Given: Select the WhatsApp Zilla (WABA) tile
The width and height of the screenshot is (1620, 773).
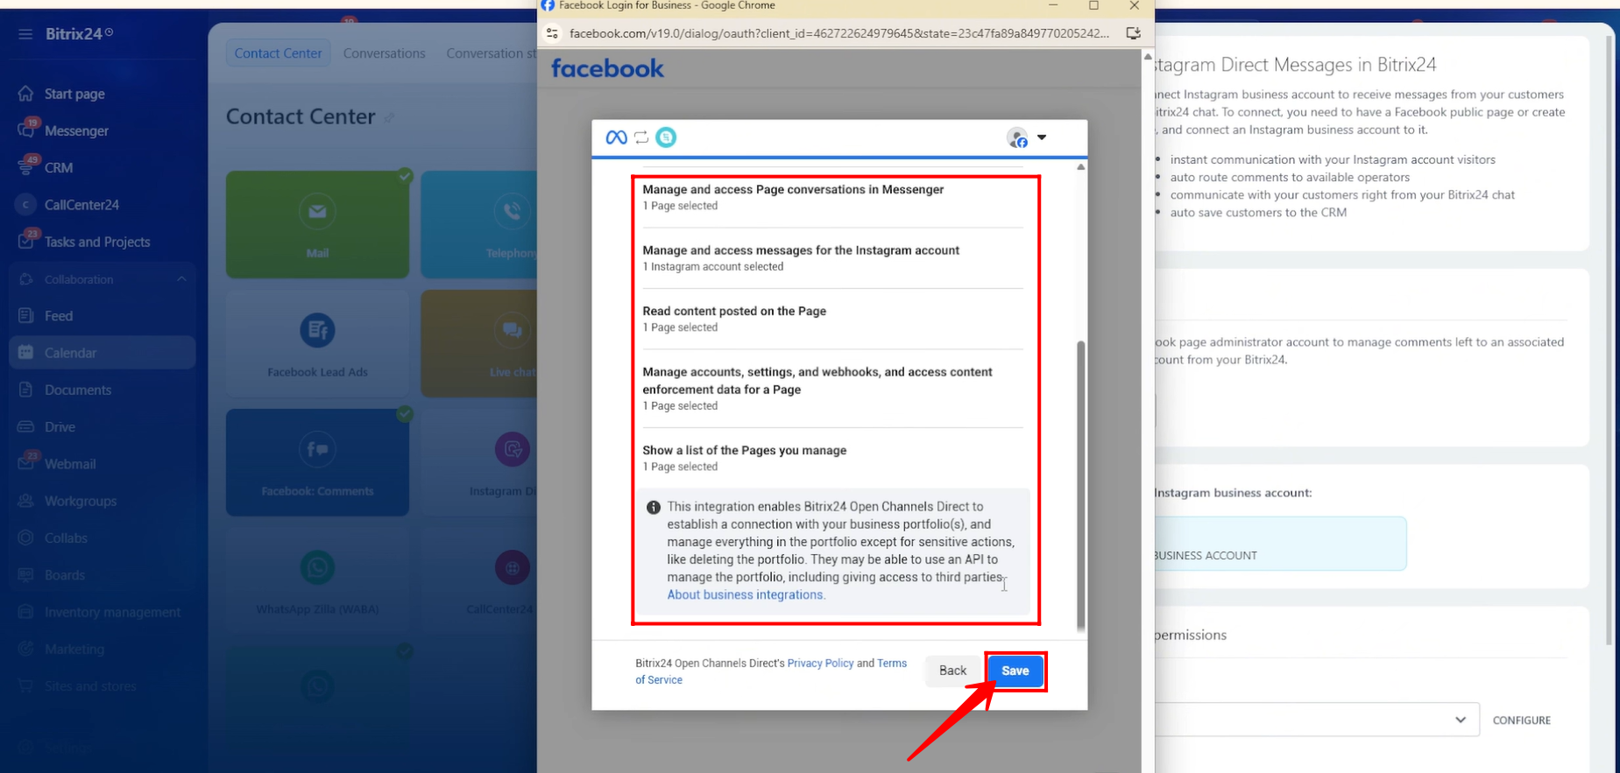Looking at the screenshot, I should (x=317, y=580).
